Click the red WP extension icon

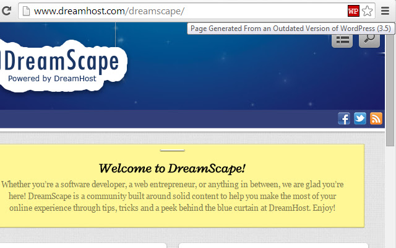pyautogui.click(x=353, y=11)
